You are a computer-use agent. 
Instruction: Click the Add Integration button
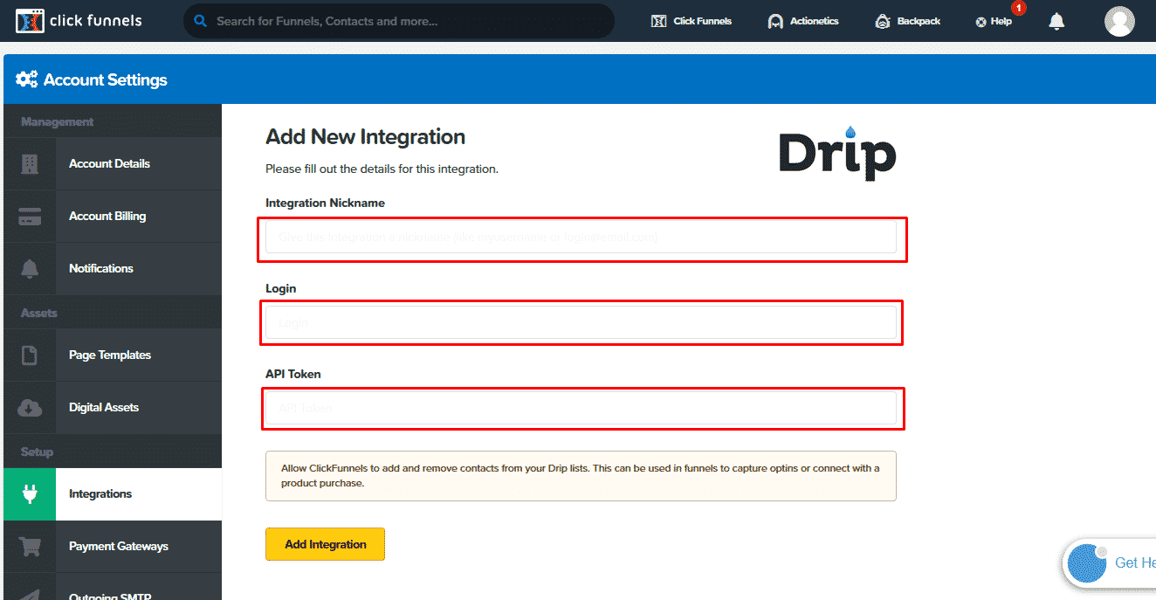click(x=325, y=544)
